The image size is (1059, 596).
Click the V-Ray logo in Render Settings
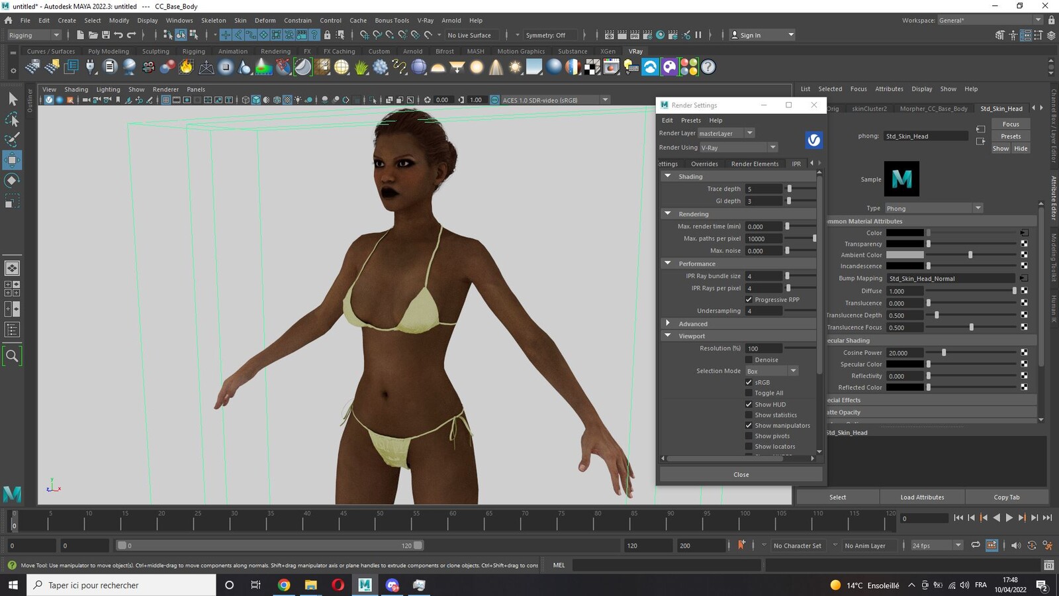coord(814,140)
